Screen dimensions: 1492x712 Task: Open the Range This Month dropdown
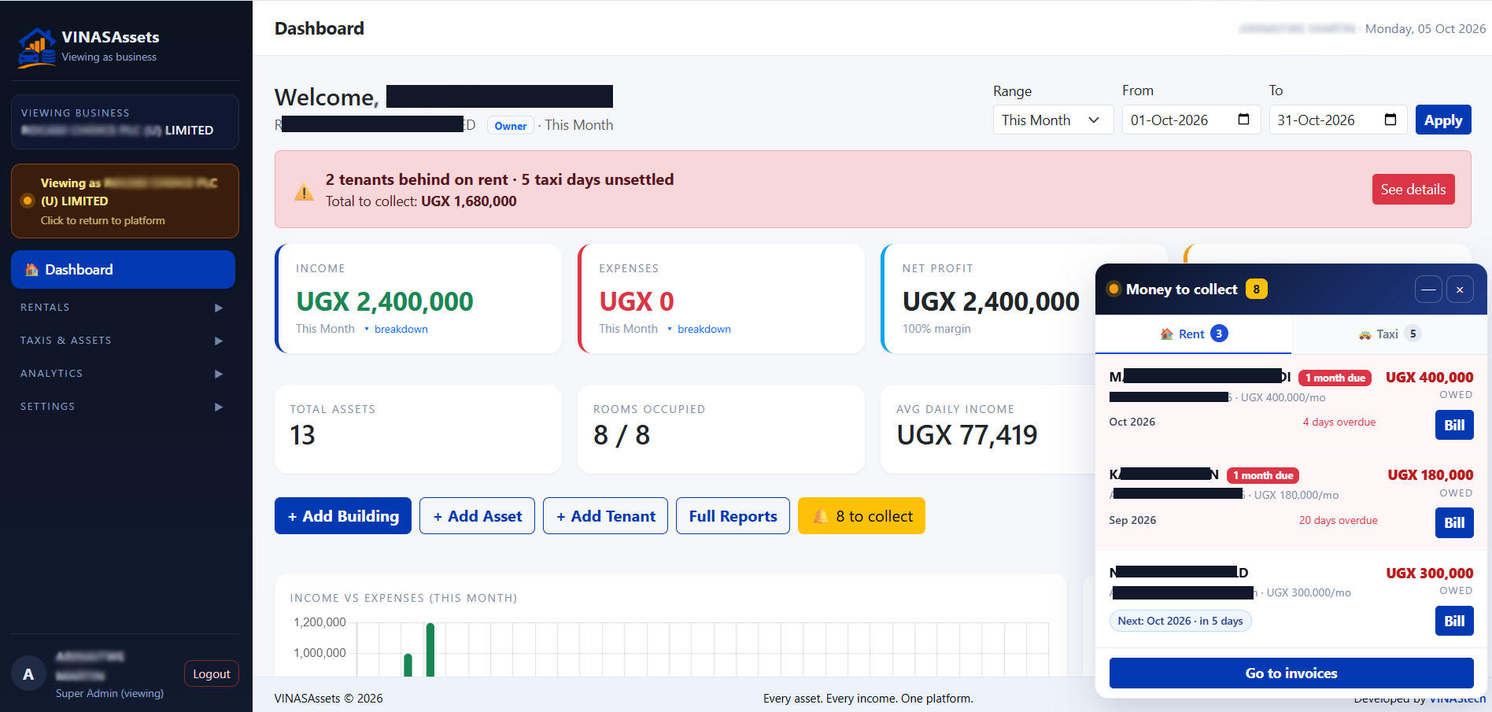pos(1053,120)
